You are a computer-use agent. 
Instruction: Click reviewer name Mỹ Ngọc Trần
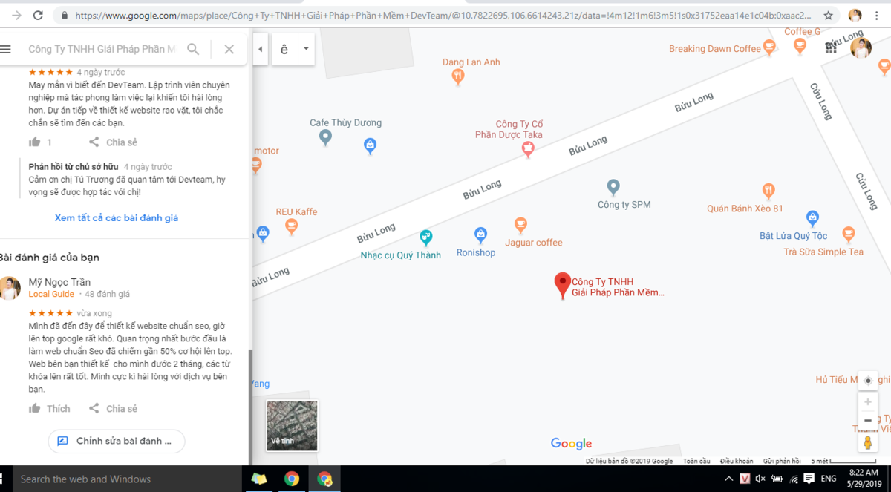[x=59, y=282]
